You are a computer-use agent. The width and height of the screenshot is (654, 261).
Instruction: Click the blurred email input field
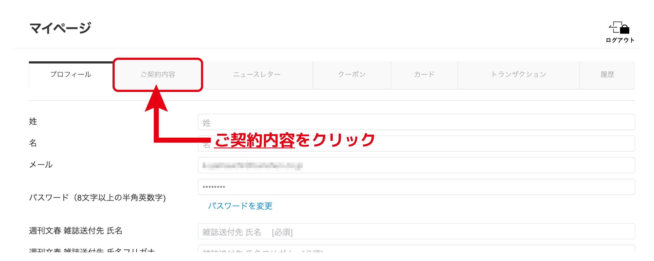[x=416, y=165]
